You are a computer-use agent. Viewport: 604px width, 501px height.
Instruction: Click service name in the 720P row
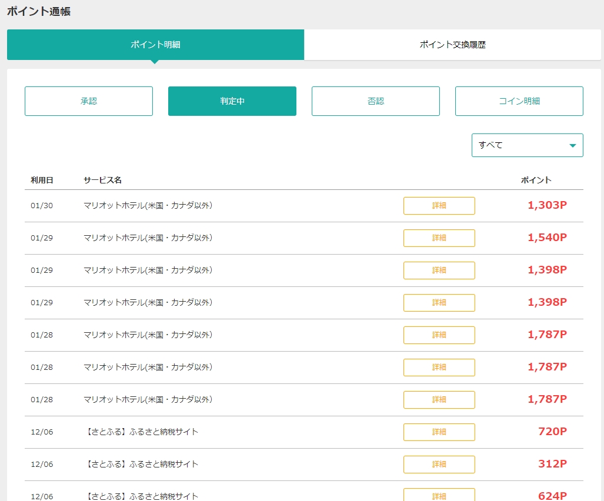141,432
